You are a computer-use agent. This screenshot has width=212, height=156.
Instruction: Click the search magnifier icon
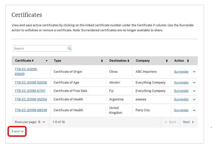pos(69,48)
